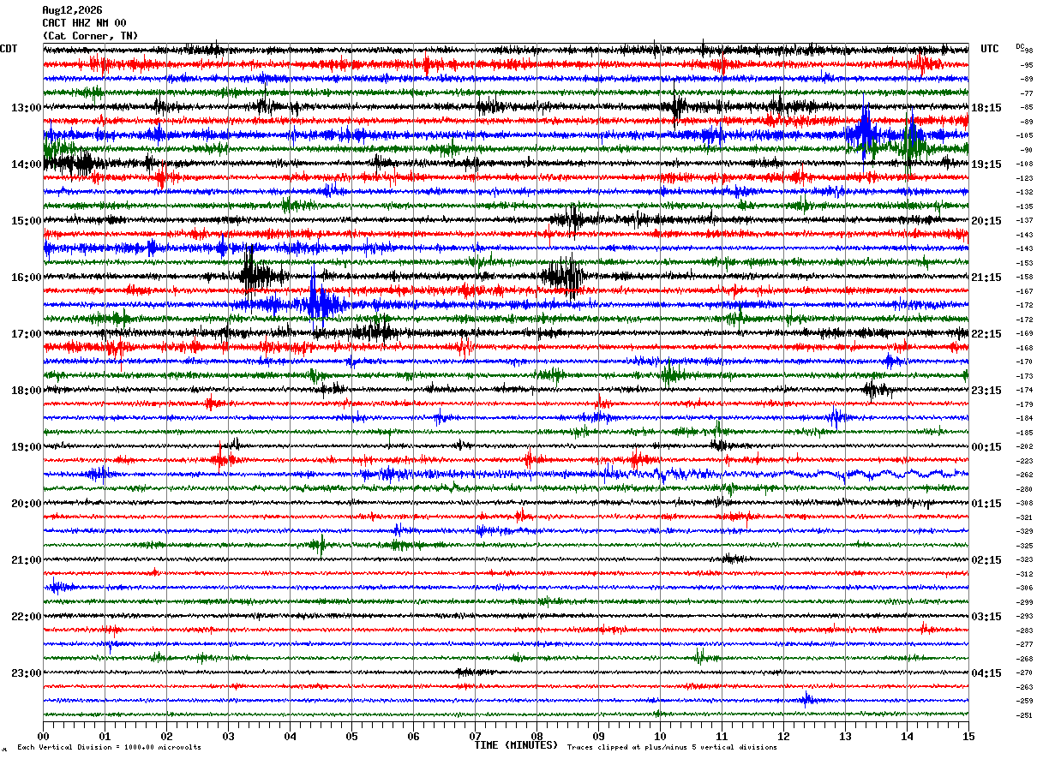Click the 21:15 UTC time label
1037x759 pixels.
pos(986,278)
